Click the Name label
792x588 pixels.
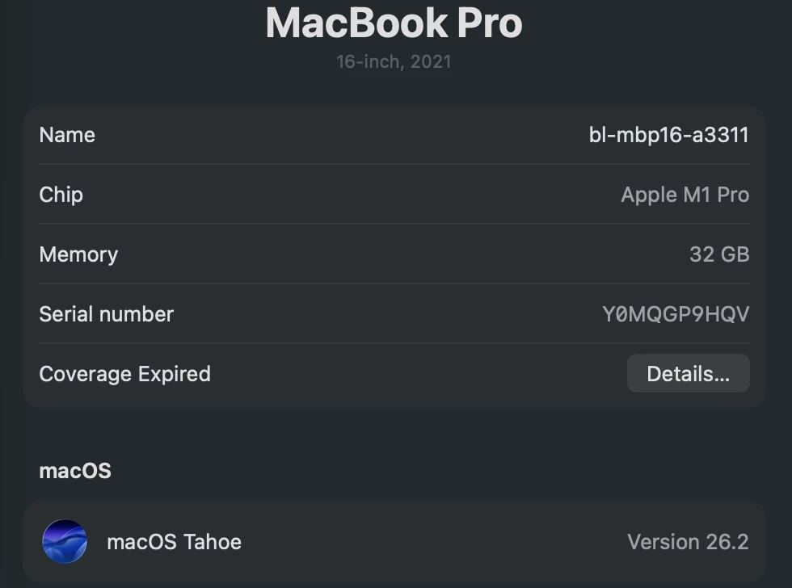coord(67,135)
